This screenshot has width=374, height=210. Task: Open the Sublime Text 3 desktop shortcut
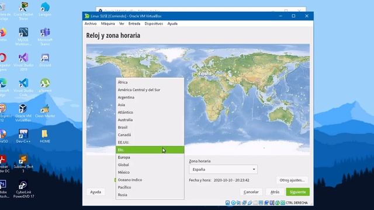(23, 163)
